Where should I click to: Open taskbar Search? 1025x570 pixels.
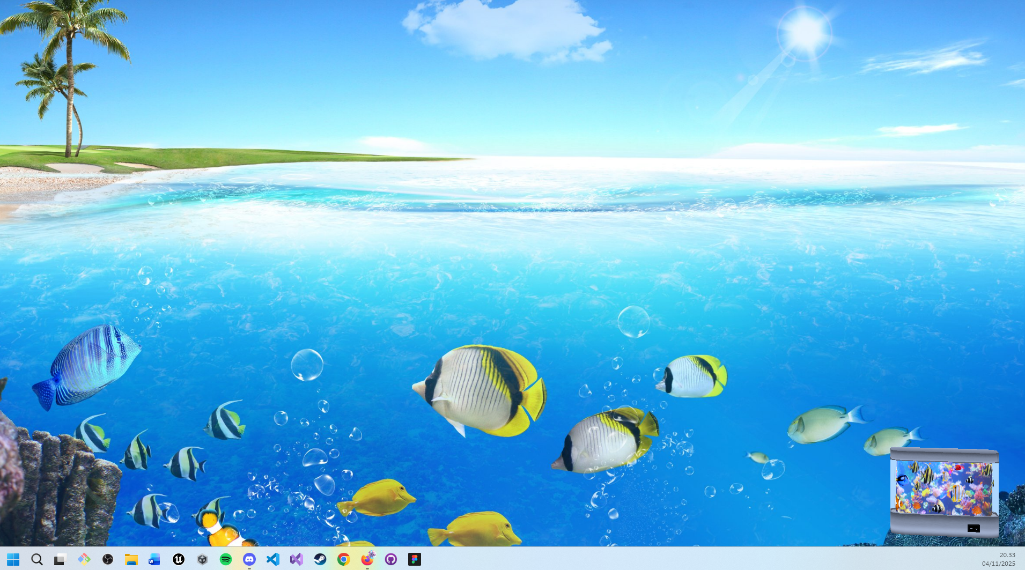pyautogui.click(x=37, y=559)
